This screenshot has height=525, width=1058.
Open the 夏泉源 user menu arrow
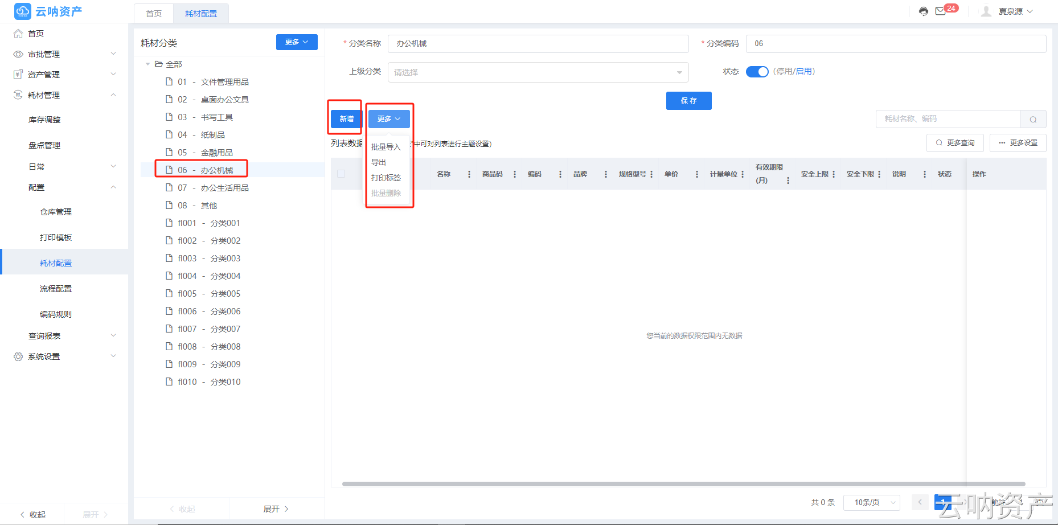pyautogui.click(x=1030, y=11)
